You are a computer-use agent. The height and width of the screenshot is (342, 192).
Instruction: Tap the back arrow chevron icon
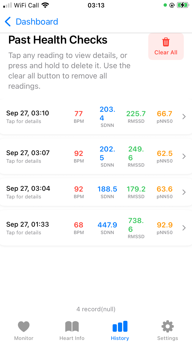(x=8, y=22)
